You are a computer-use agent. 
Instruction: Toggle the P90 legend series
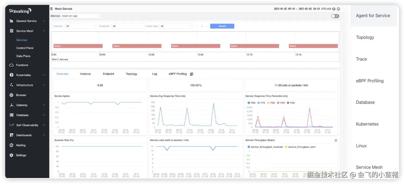click(x=271, y=103)
